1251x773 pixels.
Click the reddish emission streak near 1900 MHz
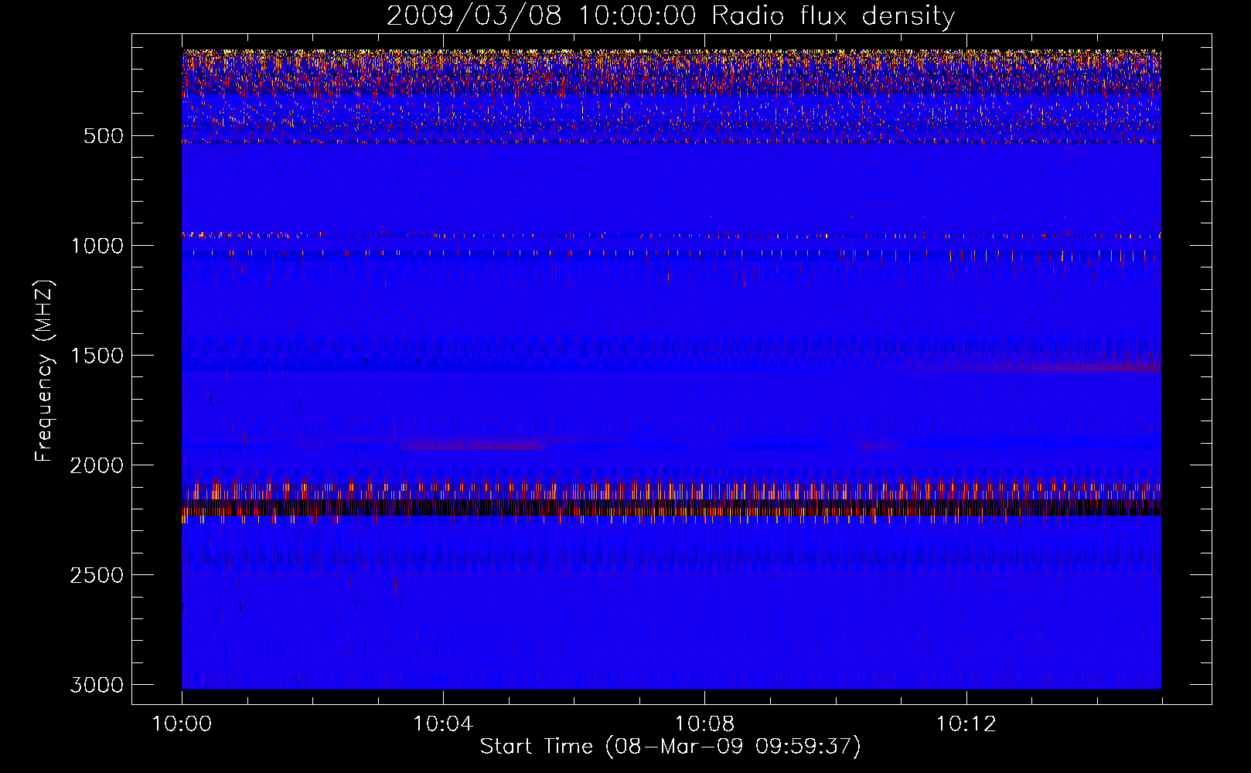pos(472,445)
